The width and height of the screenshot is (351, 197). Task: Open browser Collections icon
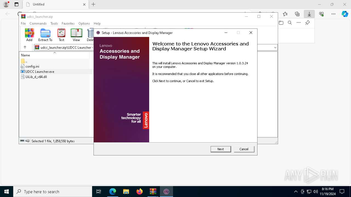pyautogui.click(x=297, y=14)
